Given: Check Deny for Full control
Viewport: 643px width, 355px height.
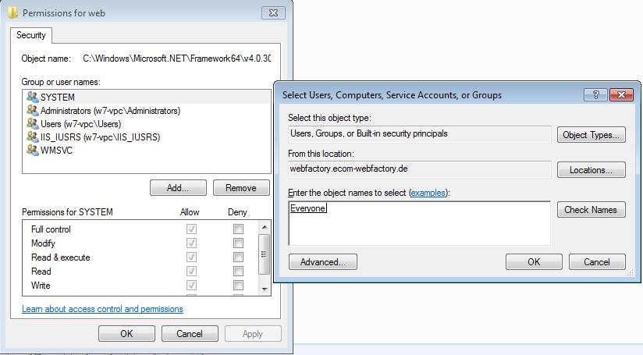Looking at the screenshot, I should pyautogui.click(x=238, y=229).
